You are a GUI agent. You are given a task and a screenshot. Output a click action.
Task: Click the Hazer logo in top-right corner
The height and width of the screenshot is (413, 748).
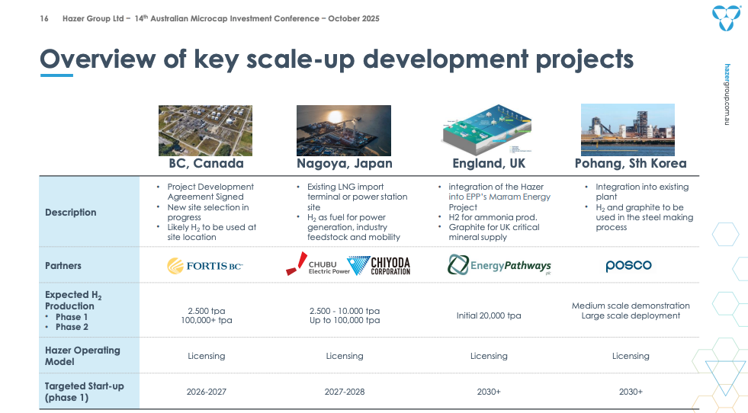click(x=725, y=19)
